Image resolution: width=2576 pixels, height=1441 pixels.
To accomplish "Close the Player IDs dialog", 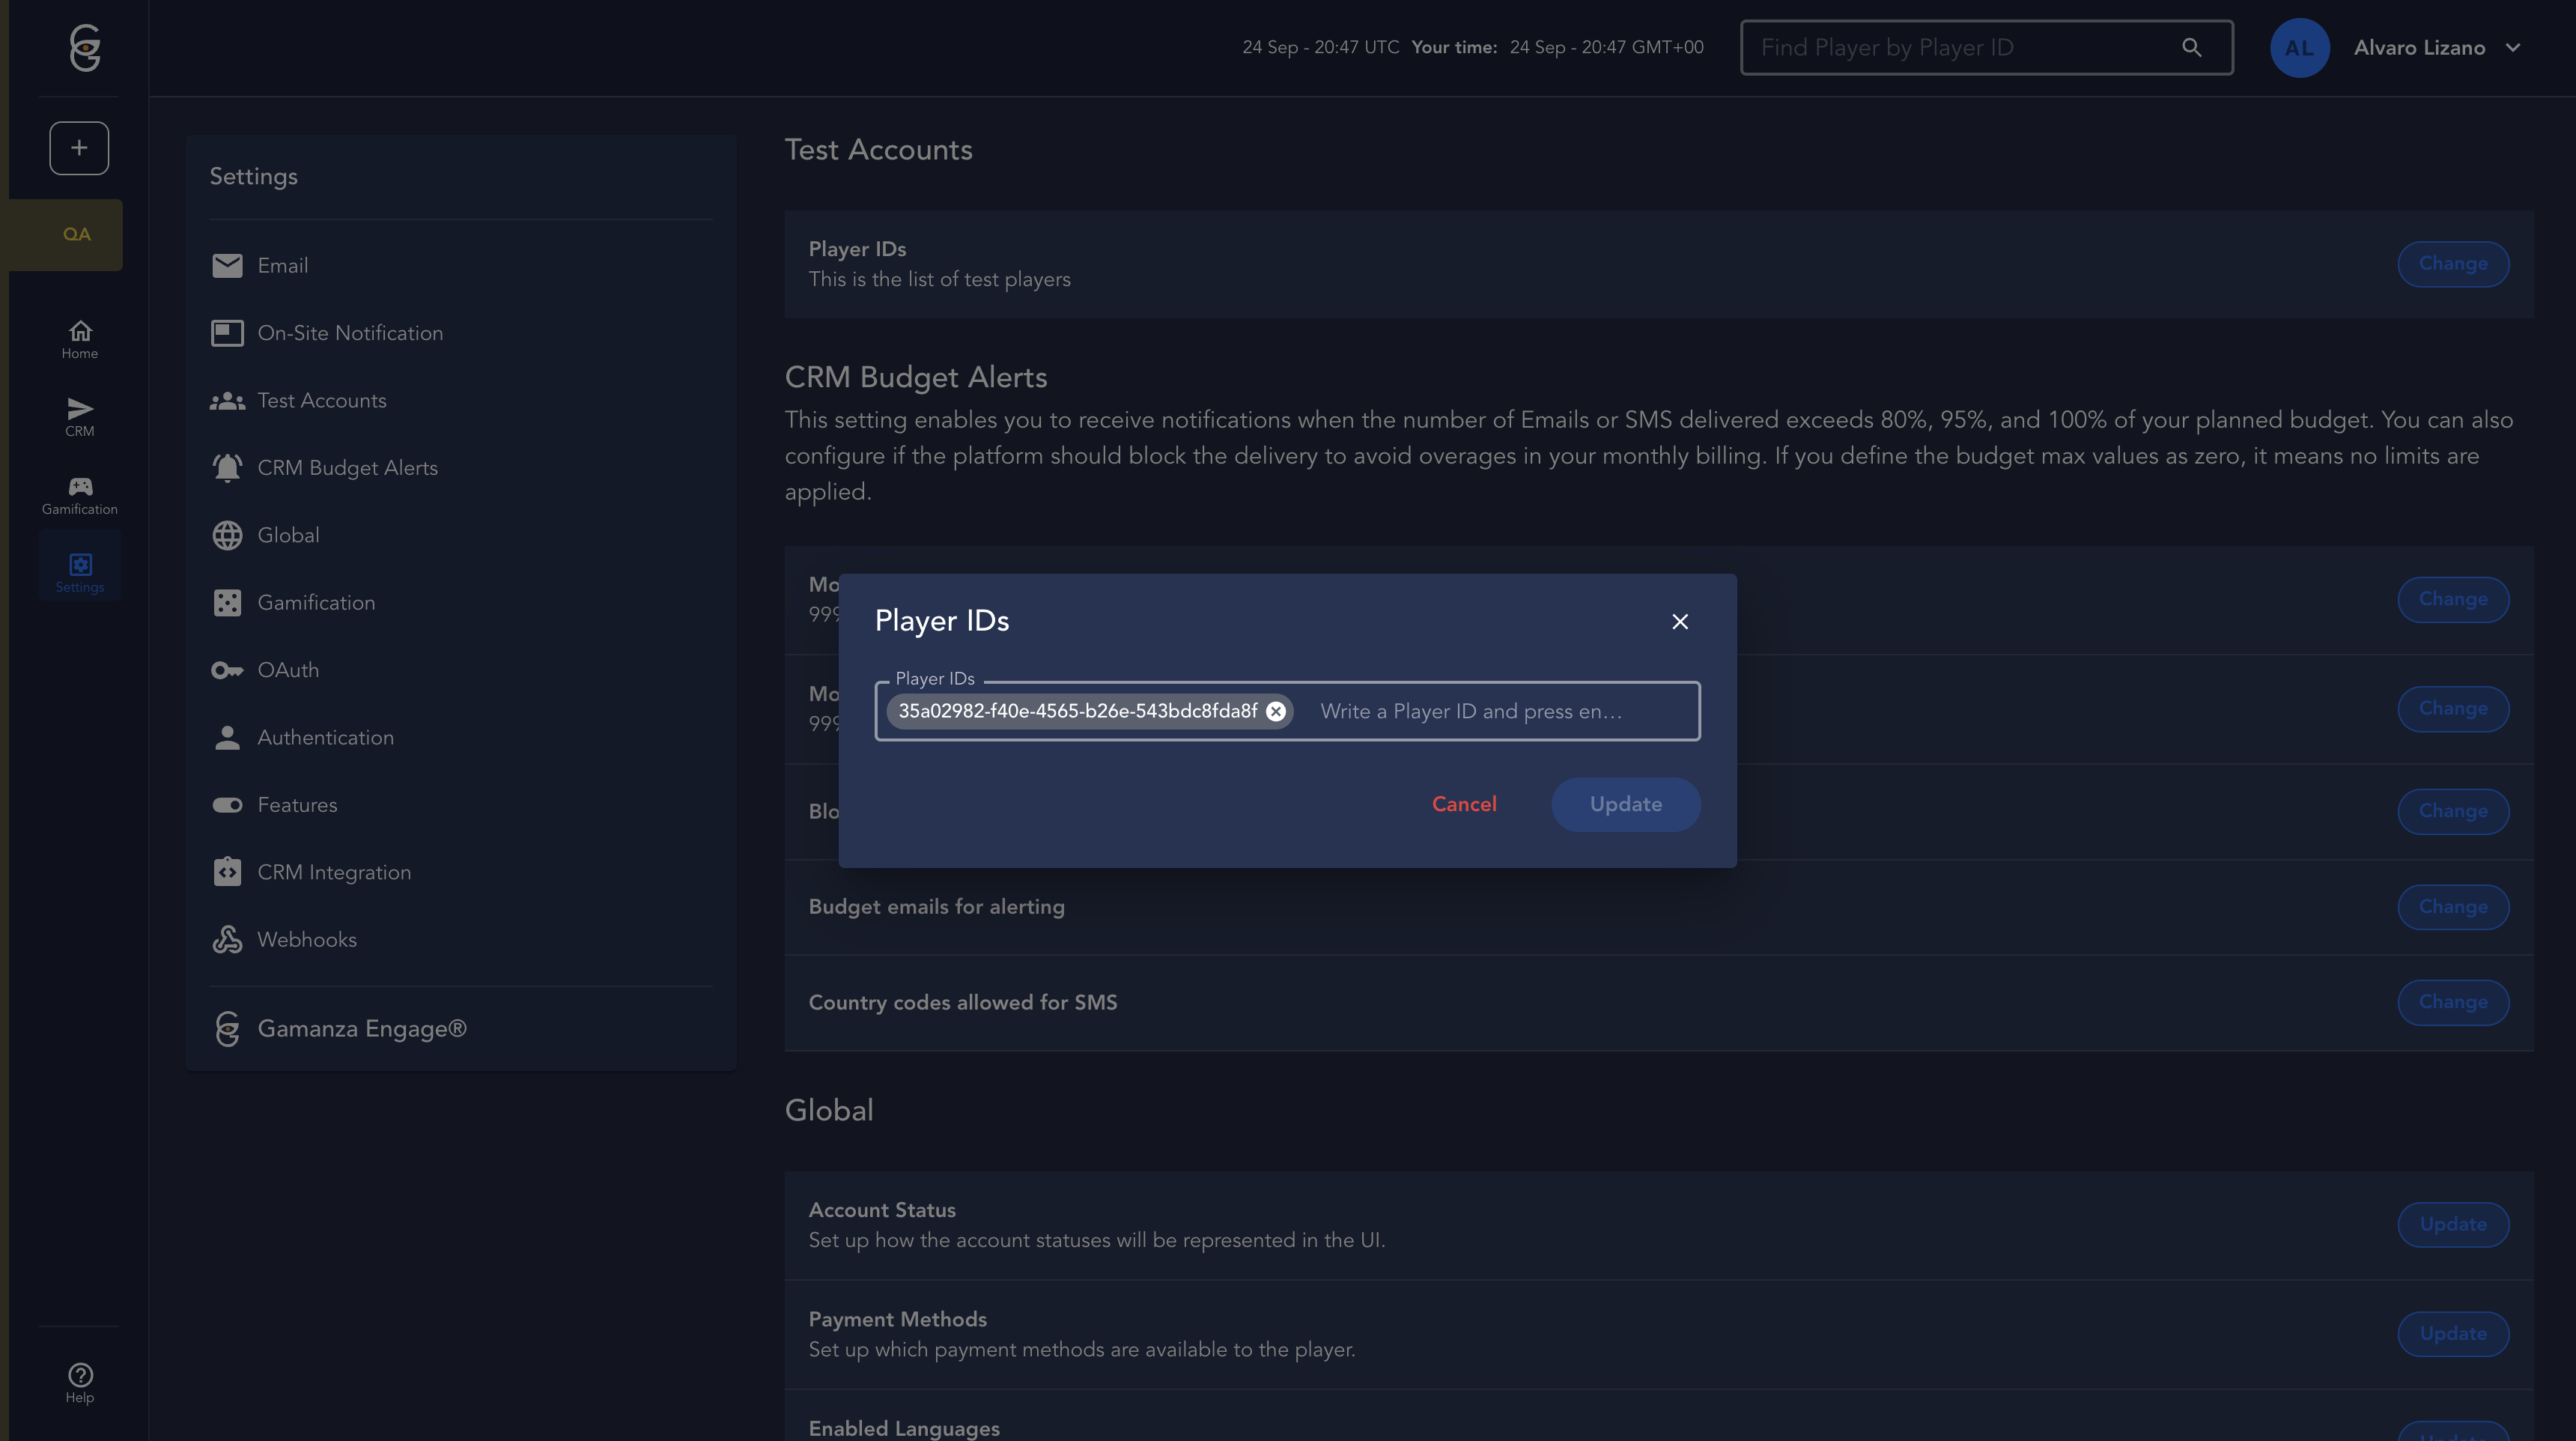I will click(x=1680, y=622).
